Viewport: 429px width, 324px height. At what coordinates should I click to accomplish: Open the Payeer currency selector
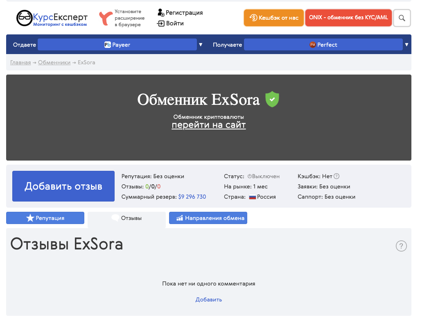(117, 45)
